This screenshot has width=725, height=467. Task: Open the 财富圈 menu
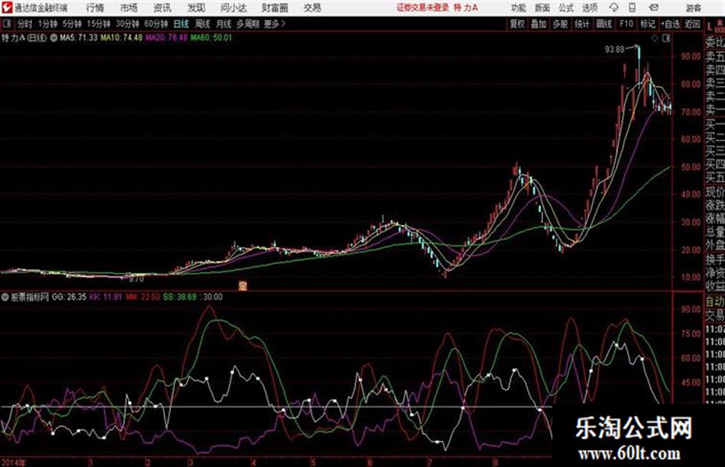pyautogui.click(x=275, y=8)
